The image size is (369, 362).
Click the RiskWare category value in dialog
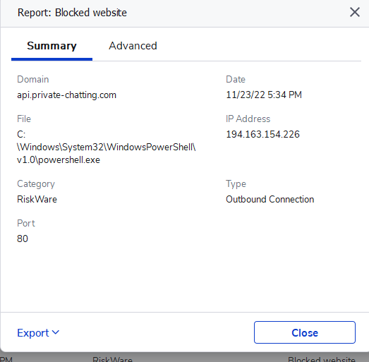[37, 200]
